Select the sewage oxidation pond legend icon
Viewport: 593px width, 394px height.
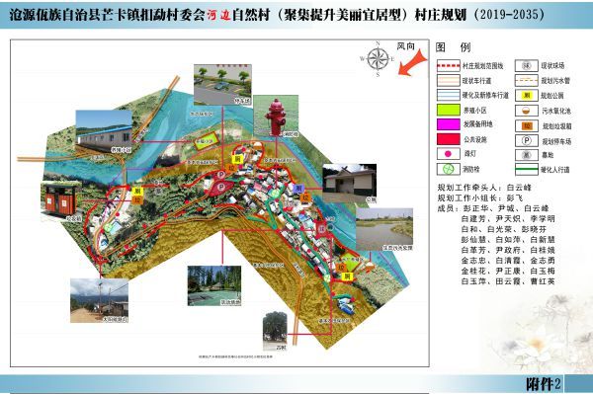[527, 111]
